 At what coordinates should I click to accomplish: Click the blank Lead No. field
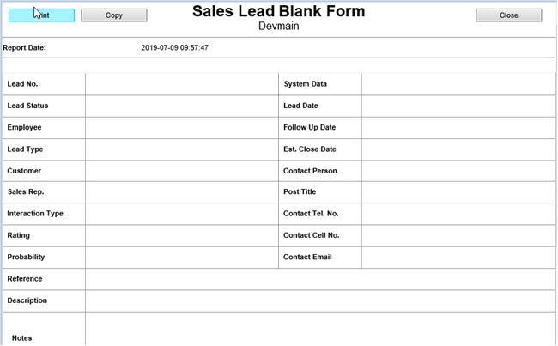(181, 84)
